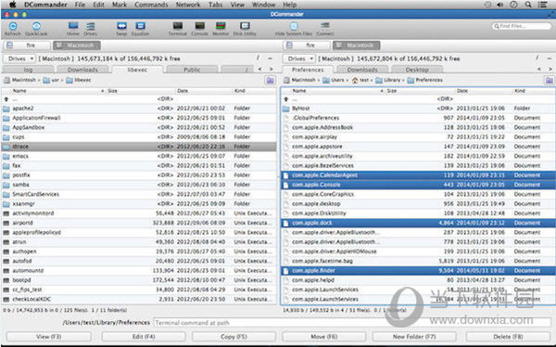Select the 'fire' drive button in the right panel
This screenshot has height=347, width=556.
tap(307, 45)
